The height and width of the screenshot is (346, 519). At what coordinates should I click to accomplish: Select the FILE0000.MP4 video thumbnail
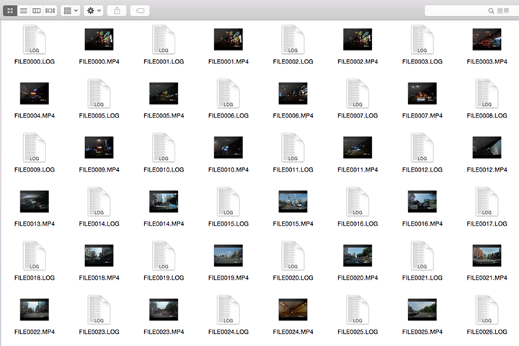point(99,40)
